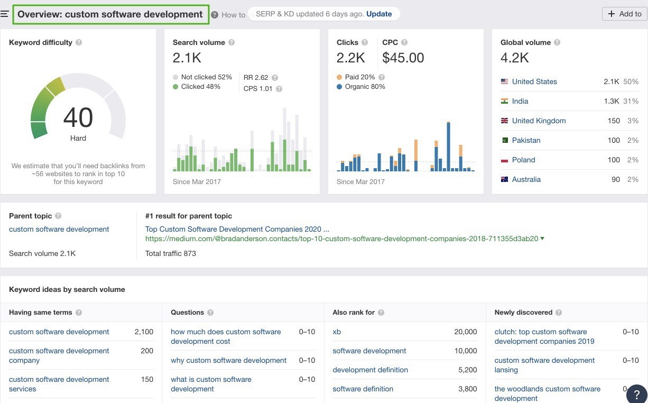Click Update link for SERP & KD
648x403 pixels.
click(x=379, y=14)
